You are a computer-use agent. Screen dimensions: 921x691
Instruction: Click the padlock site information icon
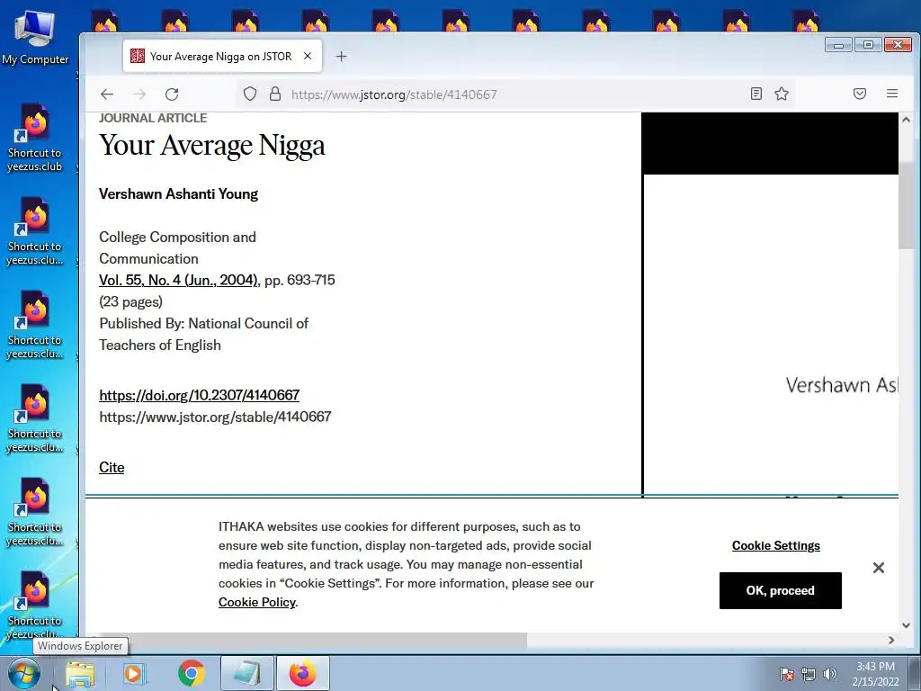click(275, 94)
